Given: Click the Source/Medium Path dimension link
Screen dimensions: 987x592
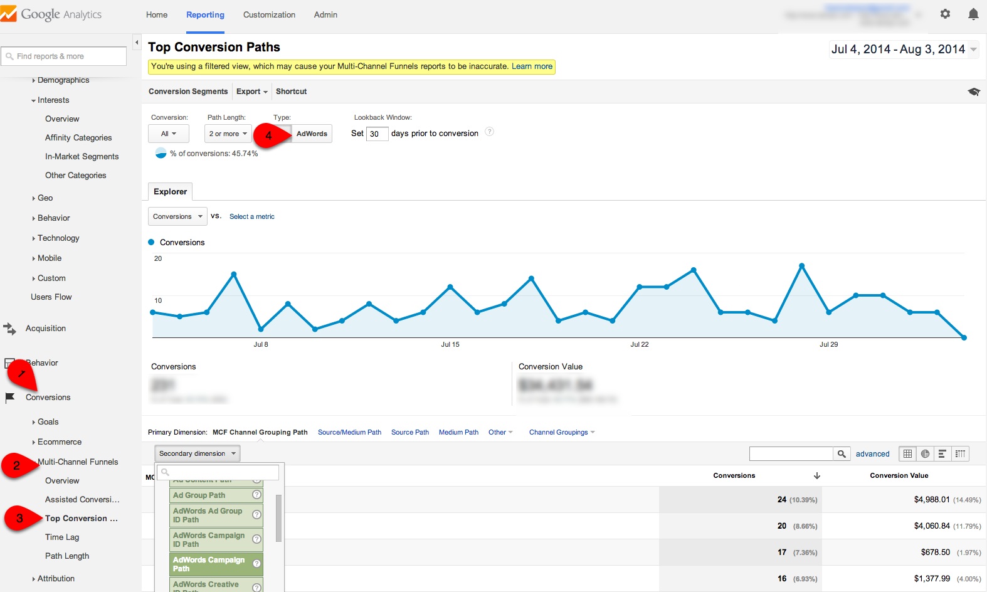Looking at the screenshot, I should (x=349, y=432).
